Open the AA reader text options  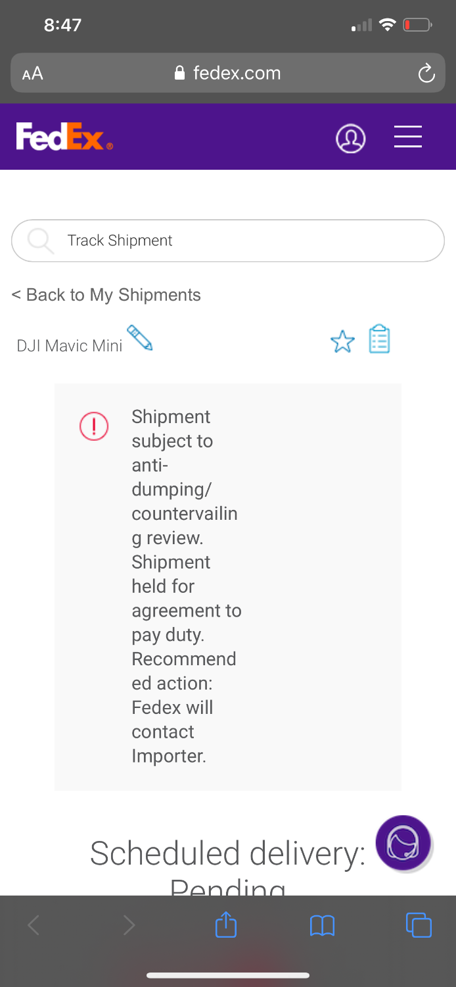[32, 73]
